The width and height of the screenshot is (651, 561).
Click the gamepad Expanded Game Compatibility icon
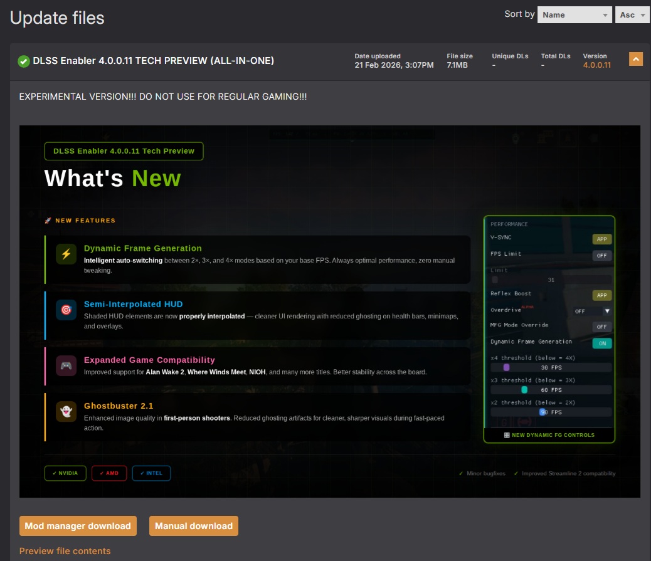pos(66,365)
